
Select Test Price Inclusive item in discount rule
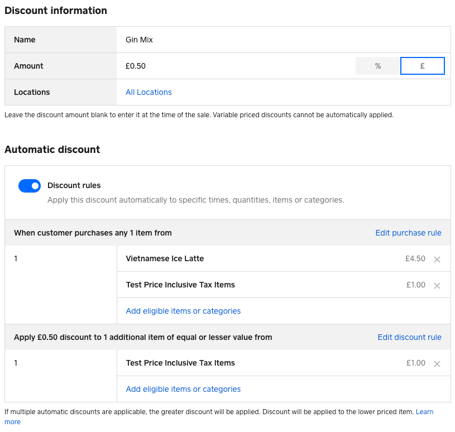pos(180,363)
